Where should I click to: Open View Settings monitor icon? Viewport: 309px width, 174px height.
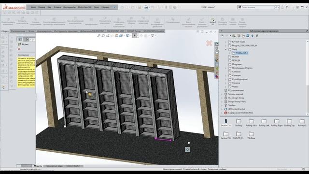153,35
